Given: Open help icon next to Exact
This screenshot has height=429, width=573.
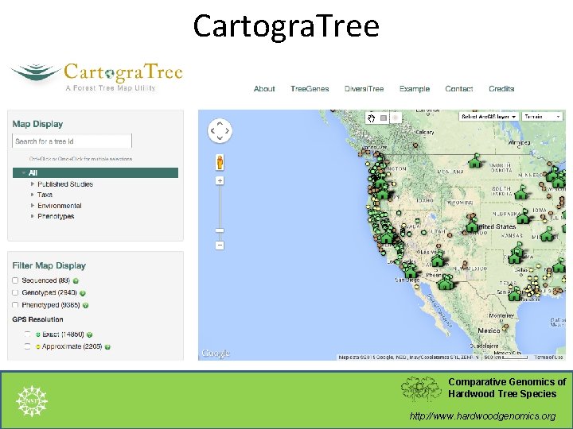Looking at the screenshot, I should tap(89, 334).
